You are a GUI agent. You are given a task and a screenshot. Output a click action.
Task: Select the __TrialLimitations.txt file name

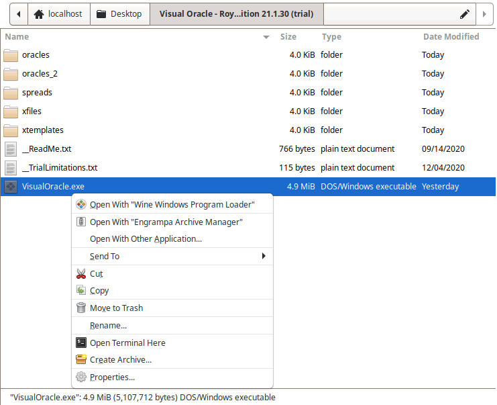point(60,168)
